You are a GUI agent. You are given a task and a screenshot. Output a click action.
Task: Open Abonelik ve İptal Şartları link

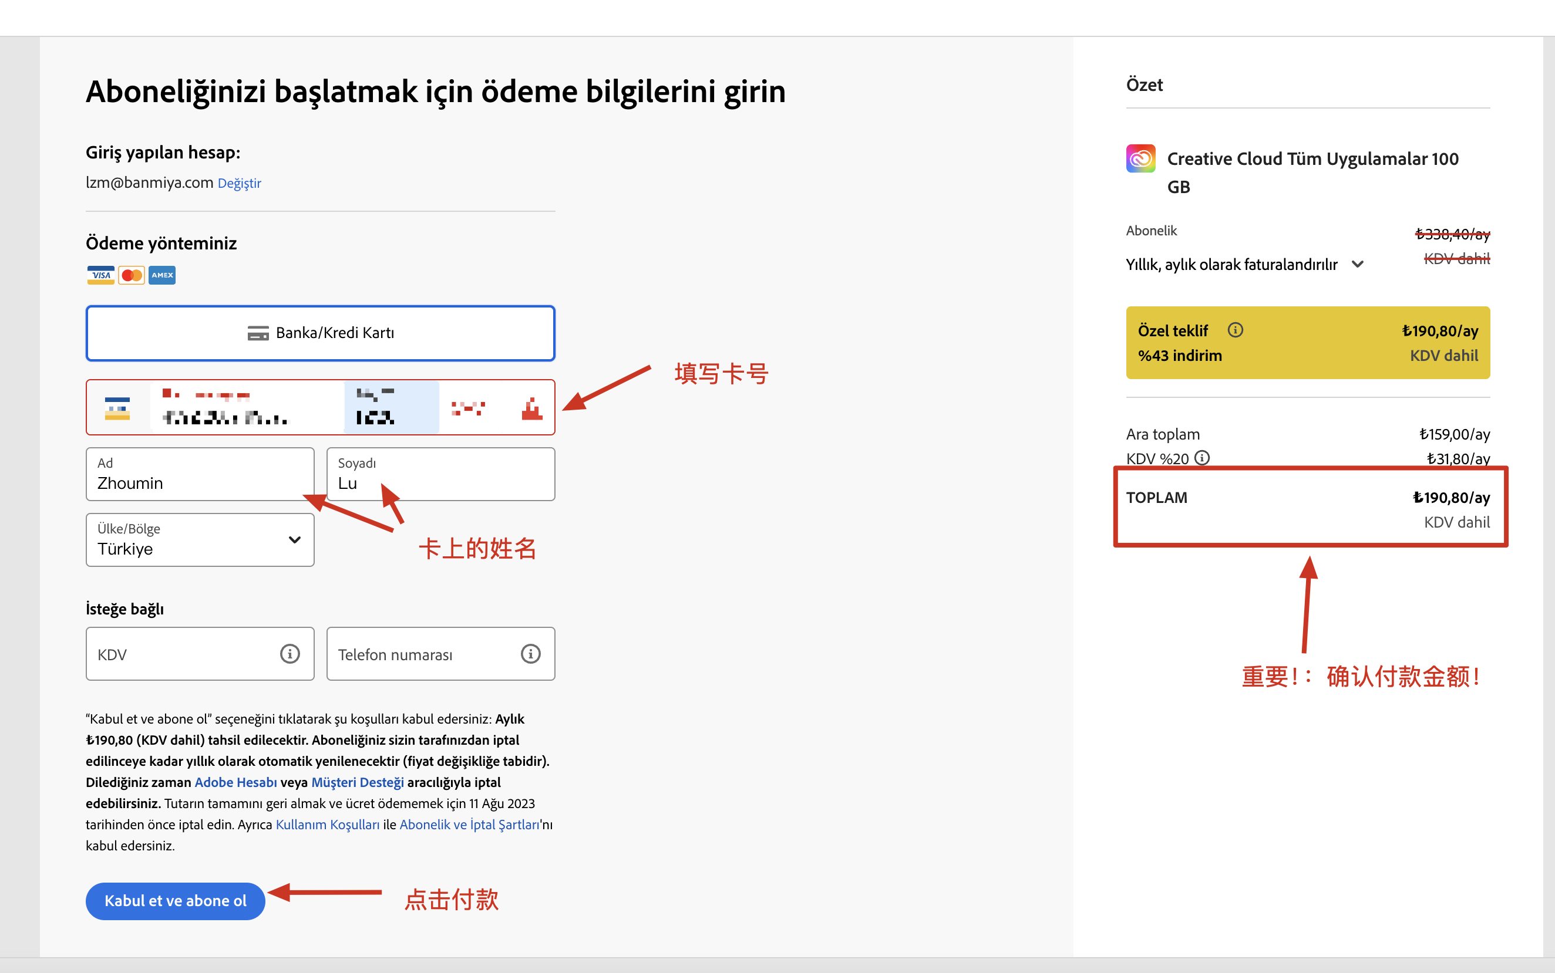pos(469,825)
